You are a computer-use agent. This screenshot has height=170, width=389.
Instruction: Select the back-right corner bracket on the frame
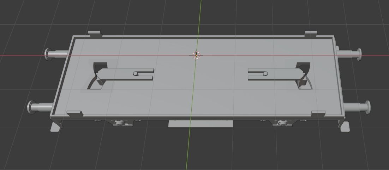(x=311, y=34)
